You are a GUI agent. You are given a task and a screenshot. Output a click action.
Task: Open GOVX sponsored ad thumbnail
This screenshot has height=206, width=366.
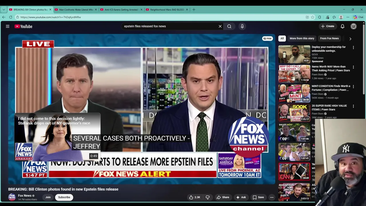(294, 54)
